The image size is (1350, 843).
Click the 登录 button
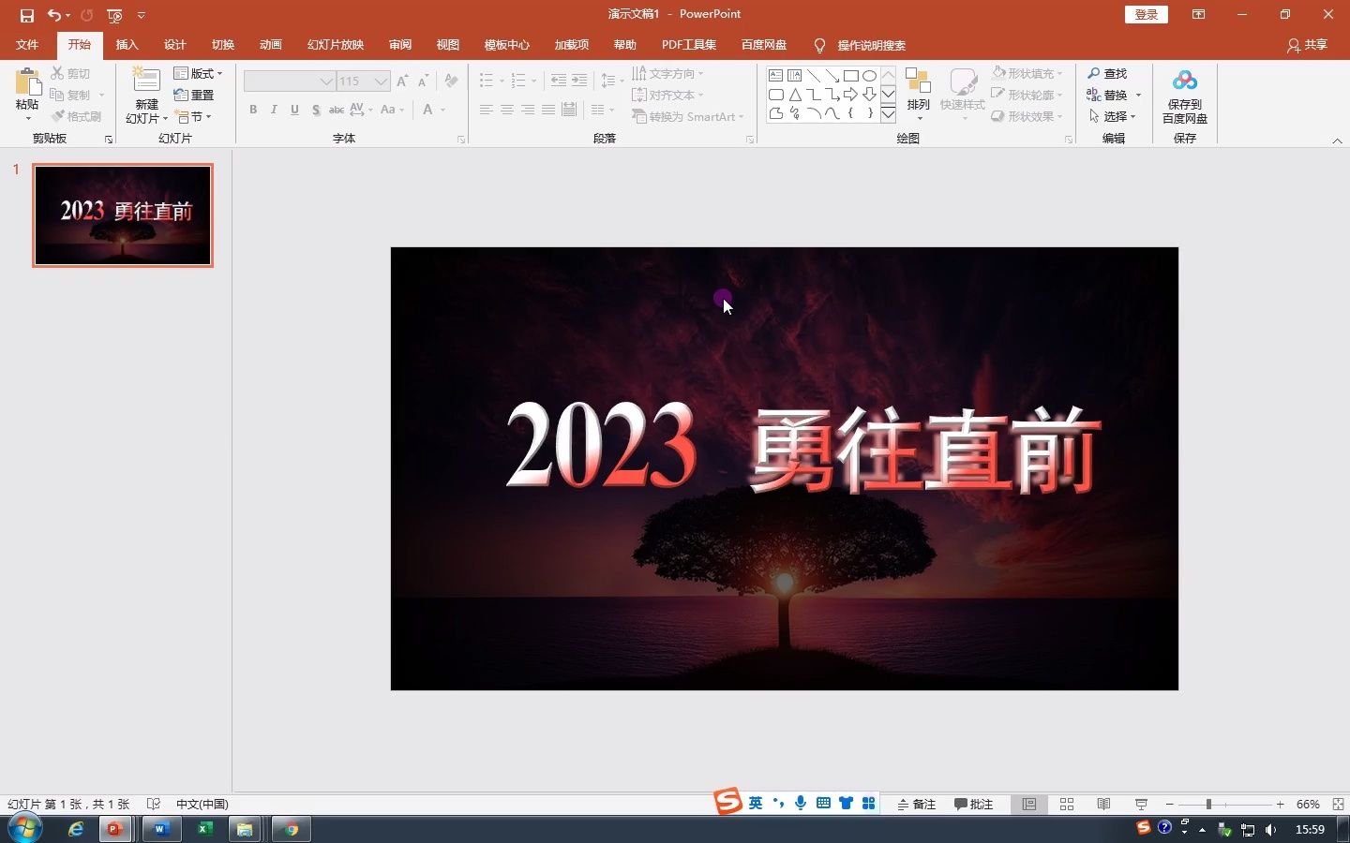pyautogui.click(x=1147, y=14)
